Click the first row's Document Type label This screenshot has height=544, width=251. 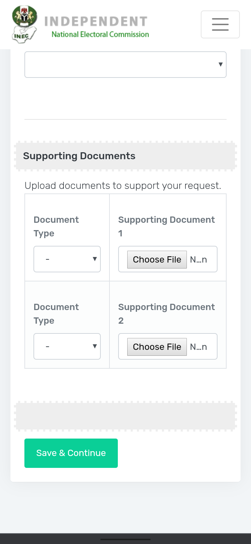[56, 226]
